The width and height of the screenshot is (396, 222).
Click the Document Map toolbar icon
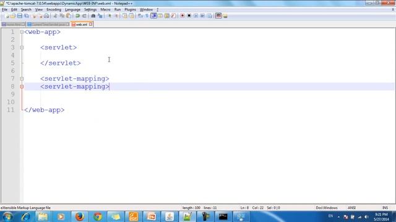pyautogui.click(x=167, y=16)
